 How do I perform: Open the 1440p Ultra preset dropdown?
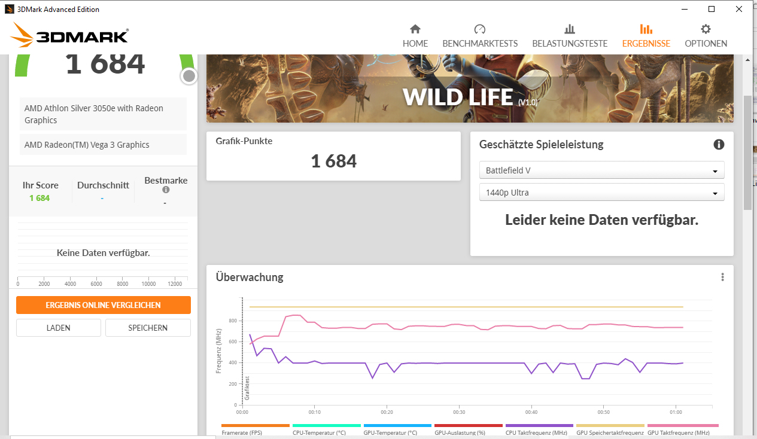601,193
